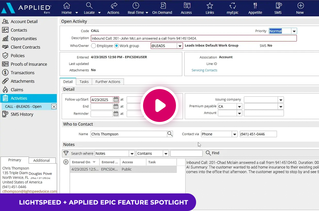The image size is (319, 211).
Task: Click the notes search text field
Action: [x=186, y=153]
